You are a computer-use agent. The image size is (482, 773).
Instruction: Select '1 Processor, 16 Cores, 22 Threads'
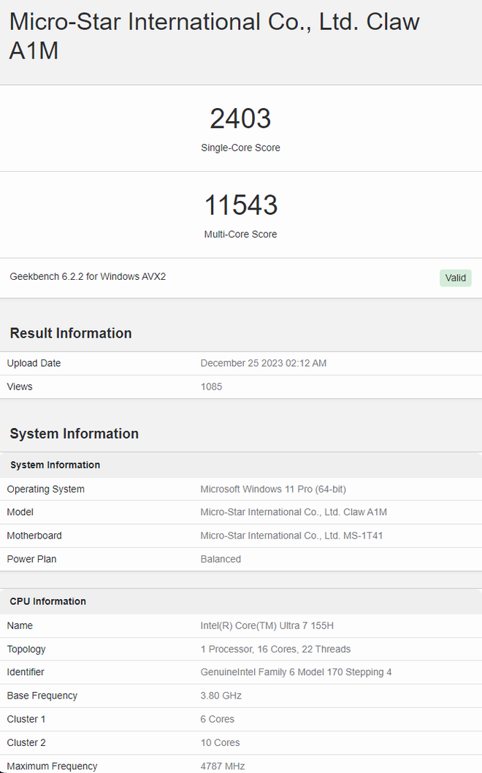[275, 650]
